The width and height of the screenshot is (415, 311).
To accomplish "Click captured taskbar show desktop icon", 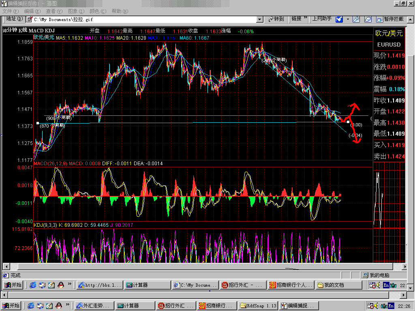I will tap(42, 285).
